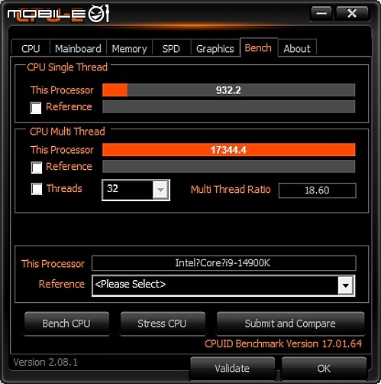
Task: Click the Bench CPU button
Action: (66, 324)
